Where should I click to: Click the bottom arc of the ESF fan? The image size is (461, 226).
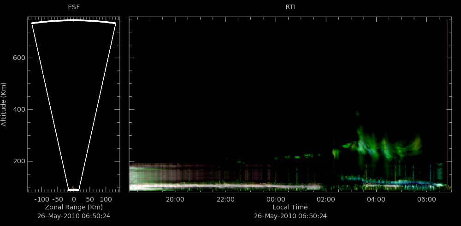click(x=74, y=190)
